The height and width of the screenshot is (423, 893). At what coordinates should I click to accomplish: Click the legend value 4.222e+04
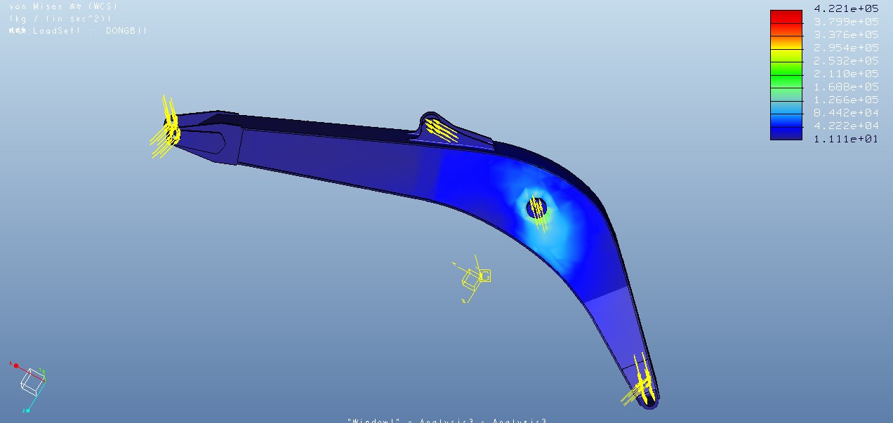click(x=846, y=126)
